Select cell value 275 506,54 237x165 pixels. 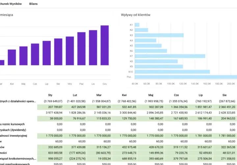[205, 159]
